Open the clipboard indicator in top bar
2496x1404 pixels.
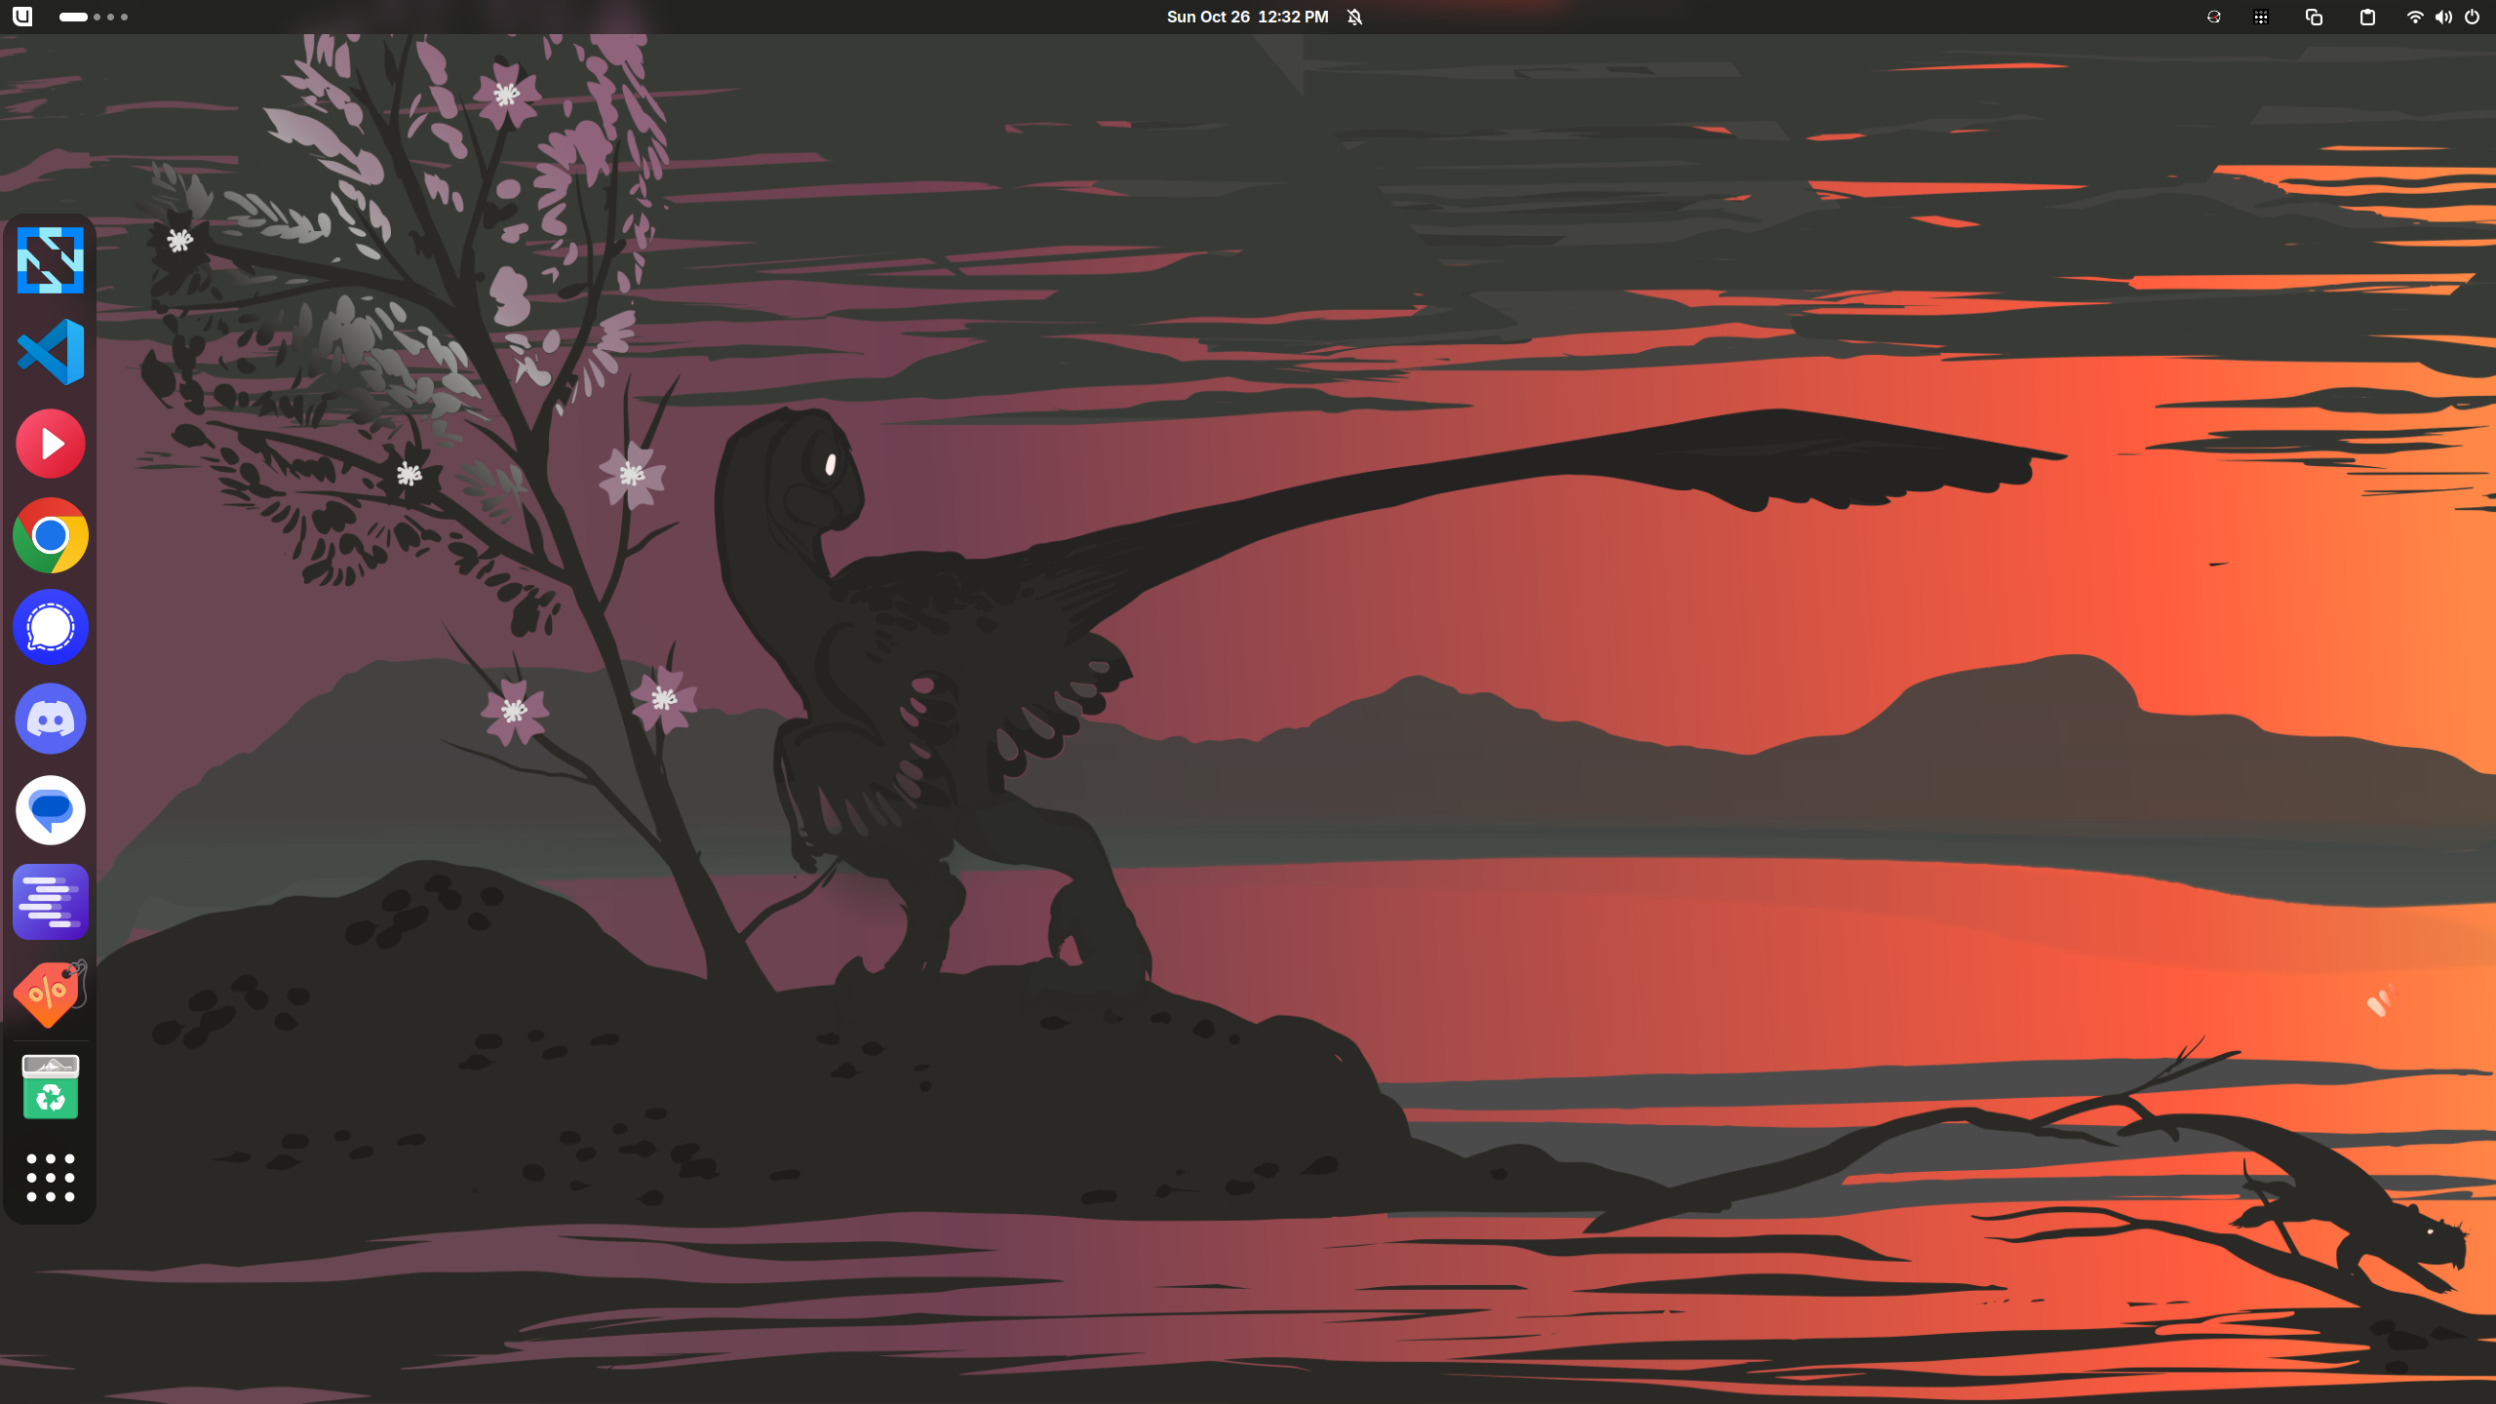[x=2367, y=17]
